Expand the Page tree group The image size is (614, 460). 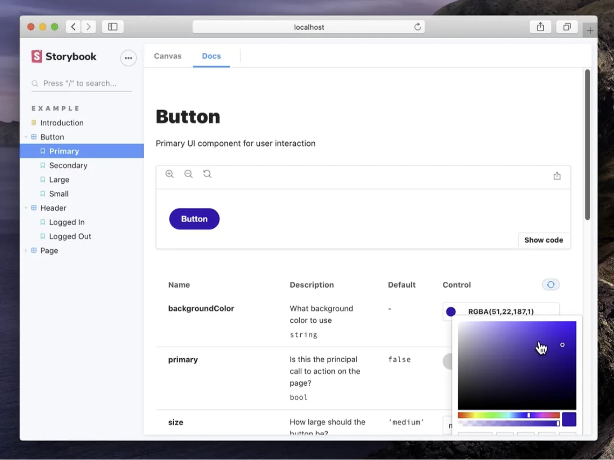(x=26, y=251)
